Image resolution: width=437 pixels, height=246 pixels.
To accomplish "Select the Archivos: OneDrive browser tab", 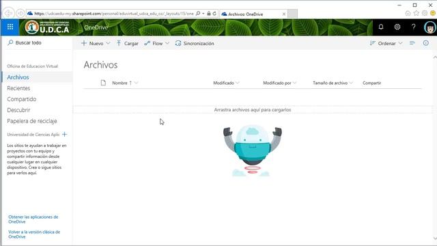I will coord(253,14).
